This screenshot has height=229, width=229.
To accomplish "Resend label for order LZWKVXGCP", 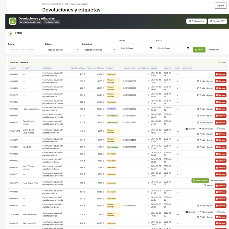I will (191, 129).
